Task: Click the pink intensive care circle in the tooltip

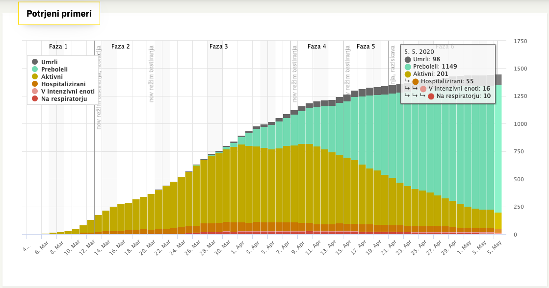Action: (x=423, y=89)
